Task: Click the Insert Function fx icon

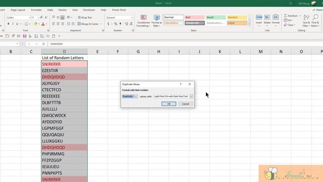Action: coord(43,44)
